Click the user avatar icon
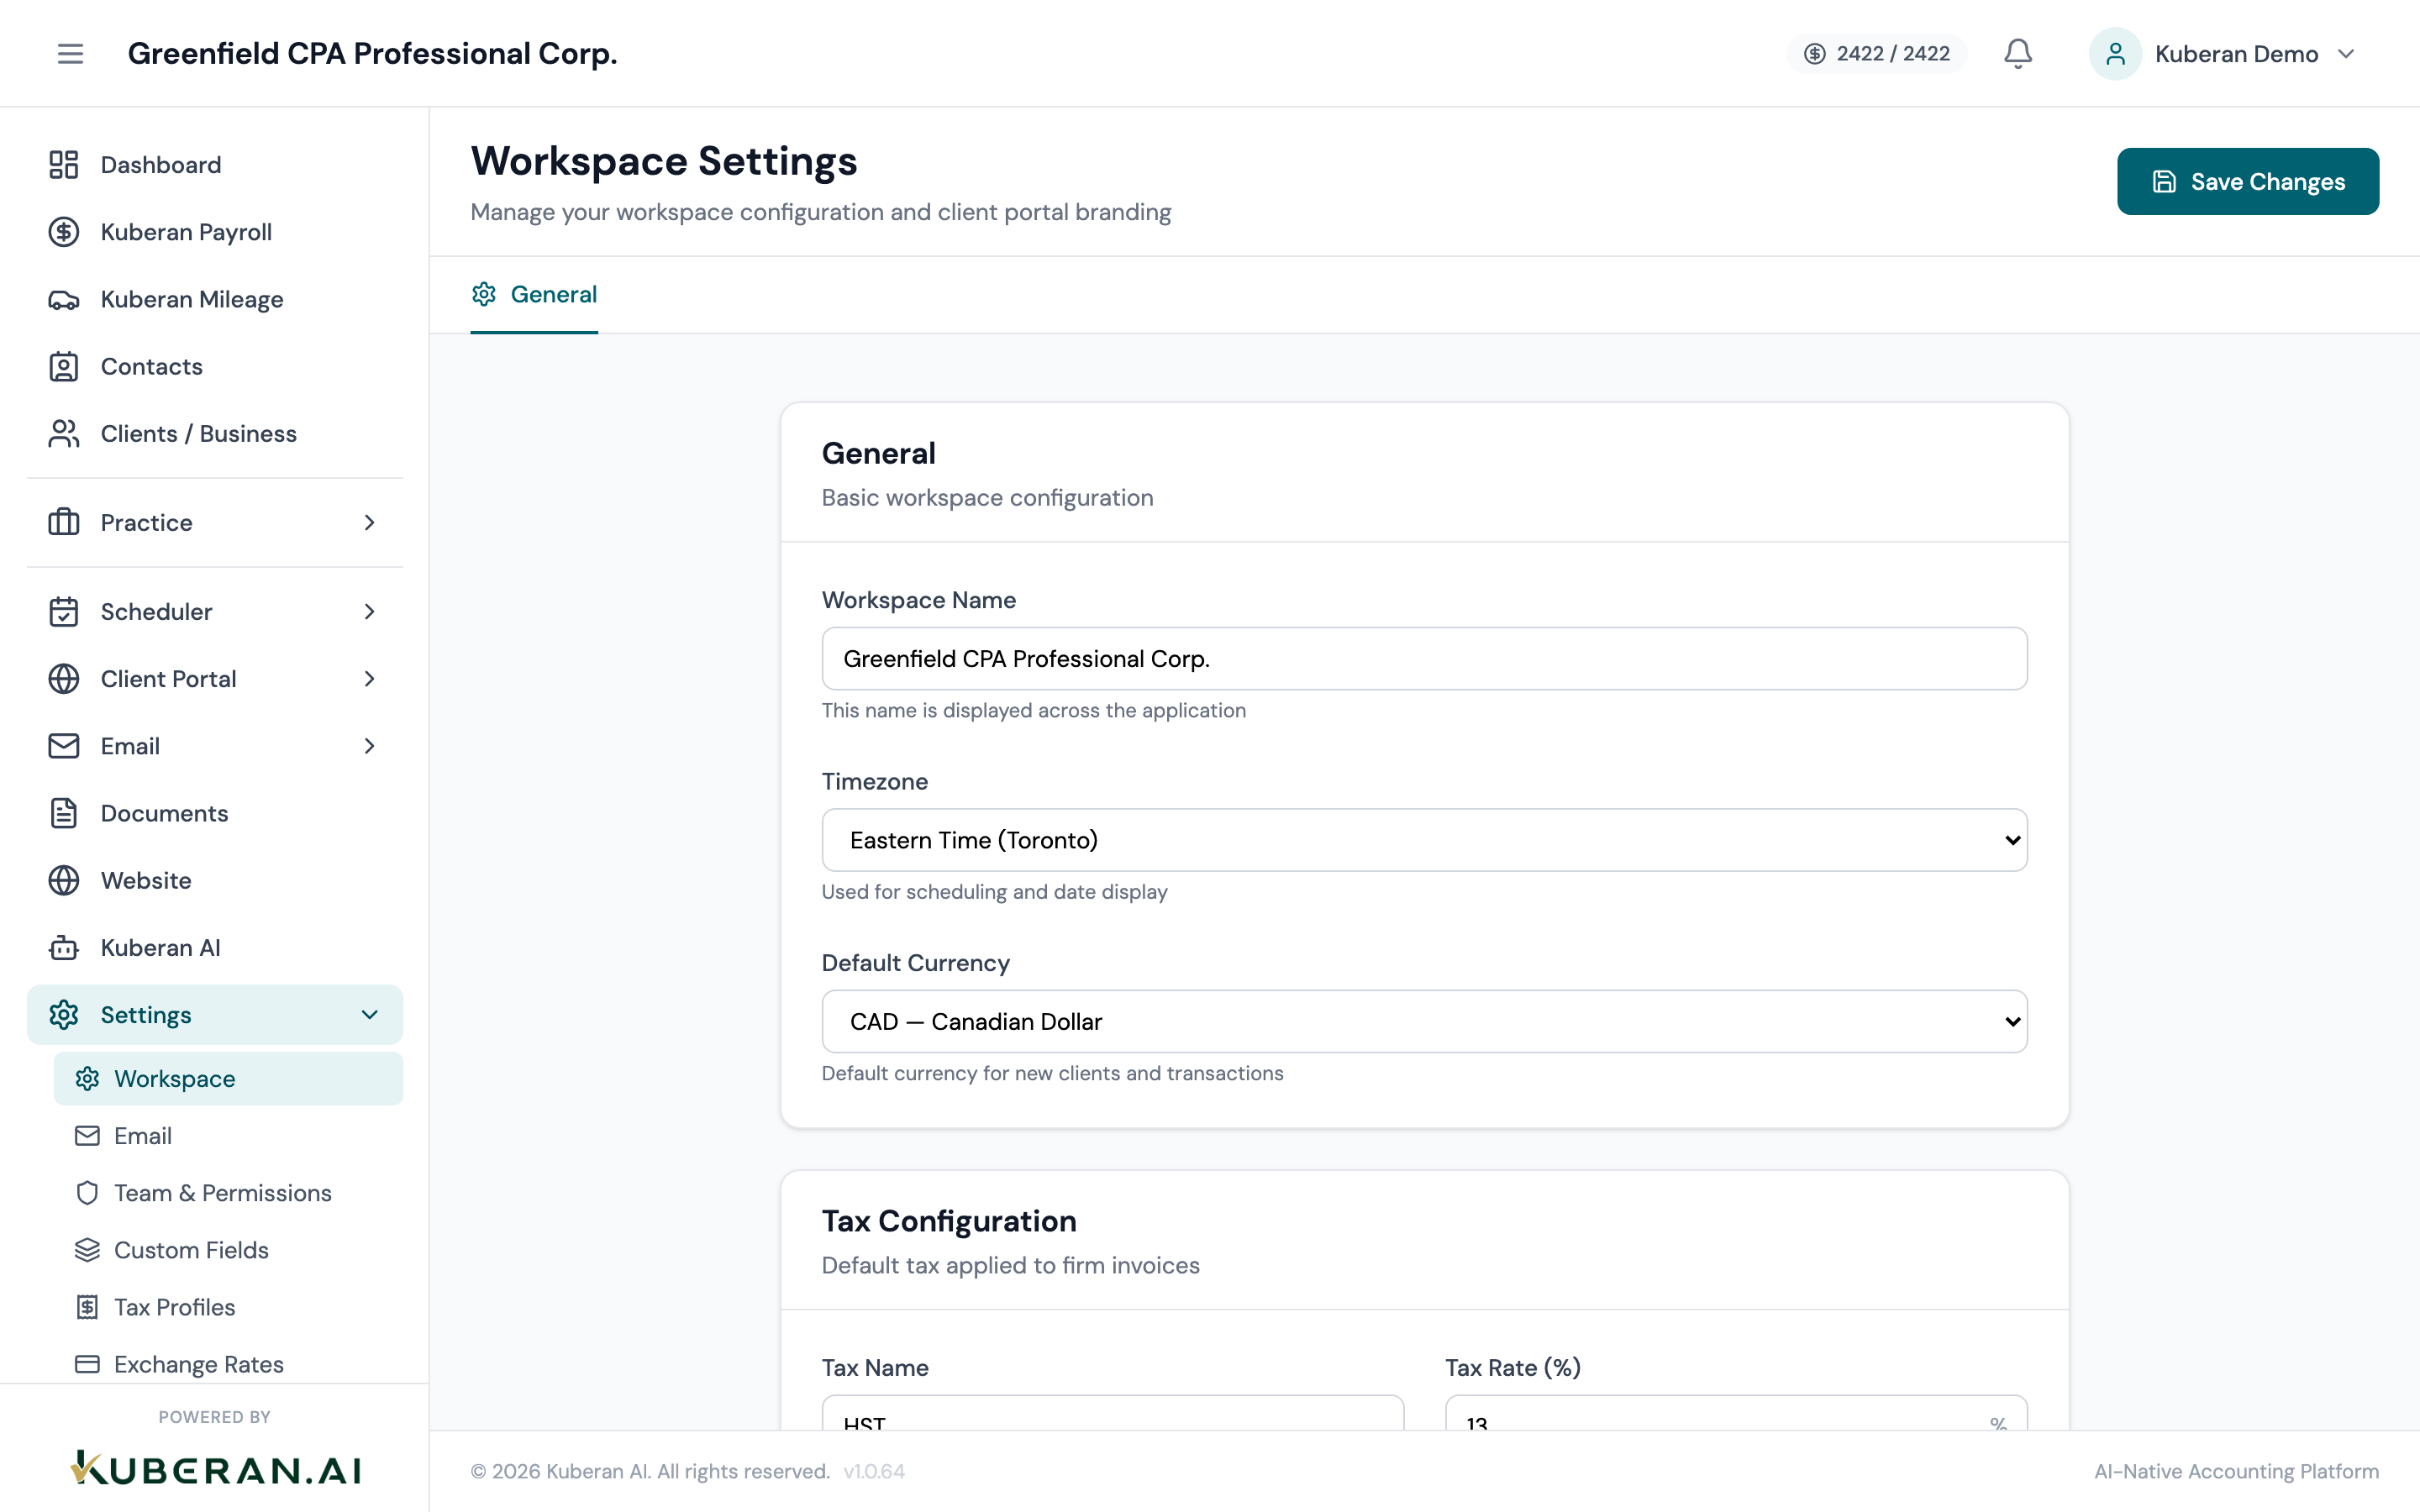The width and height of the screenshot is (2420, 1512). [x=2115, y=54]
